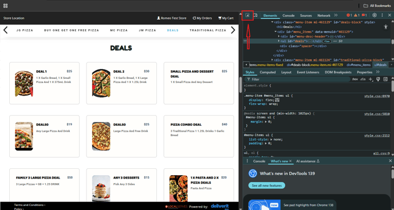Open the all.css:9 source link
Image resolution: width=394 pixels, height=210 pixels.
click(x=381, y=153)
